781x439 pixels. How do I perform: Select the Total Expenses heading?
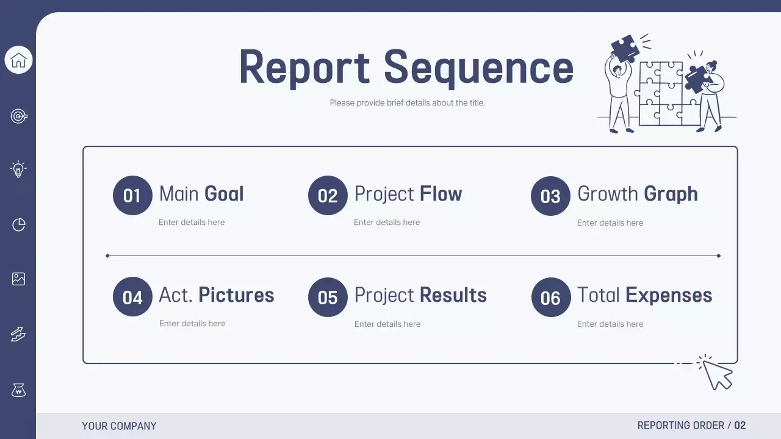(x=644, y=295)
